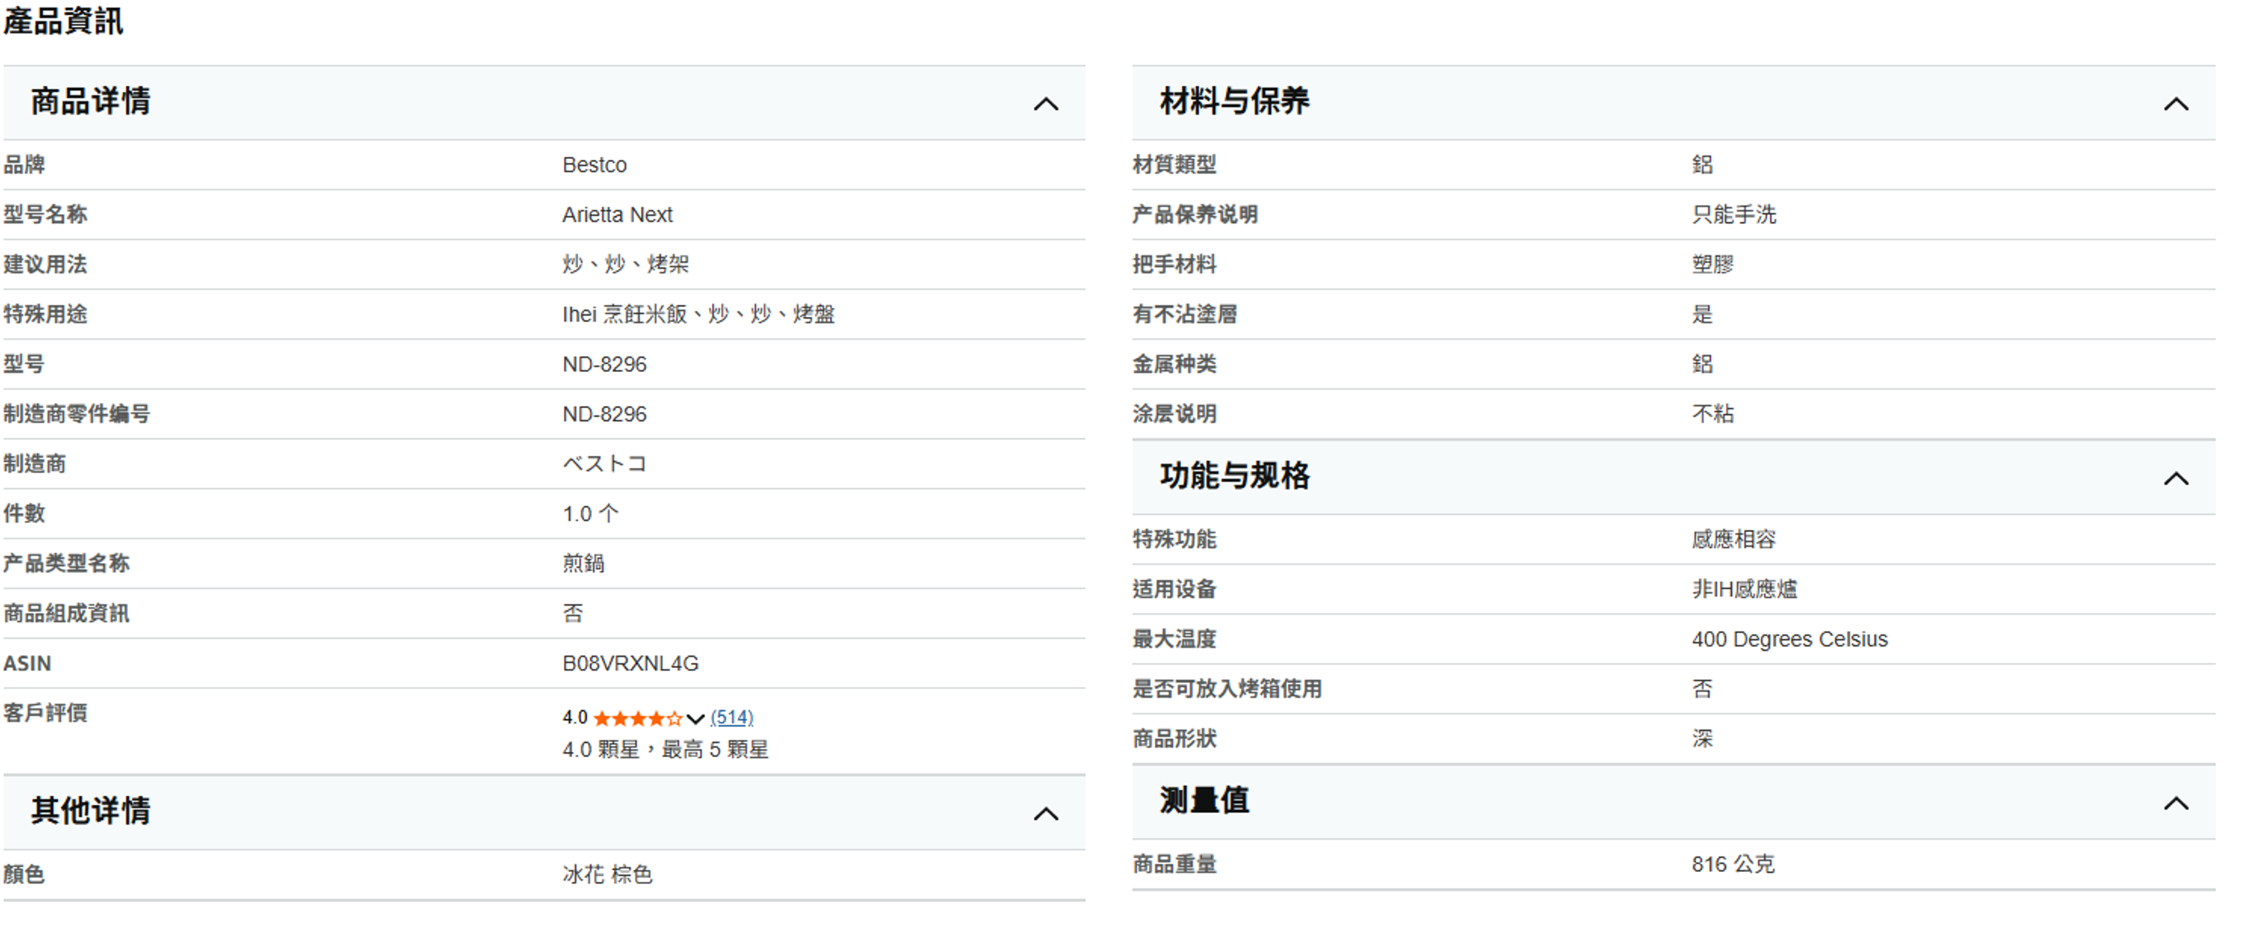Click the 其他详情 section heading
The image size is (2243, 935).
click(91, 810)
